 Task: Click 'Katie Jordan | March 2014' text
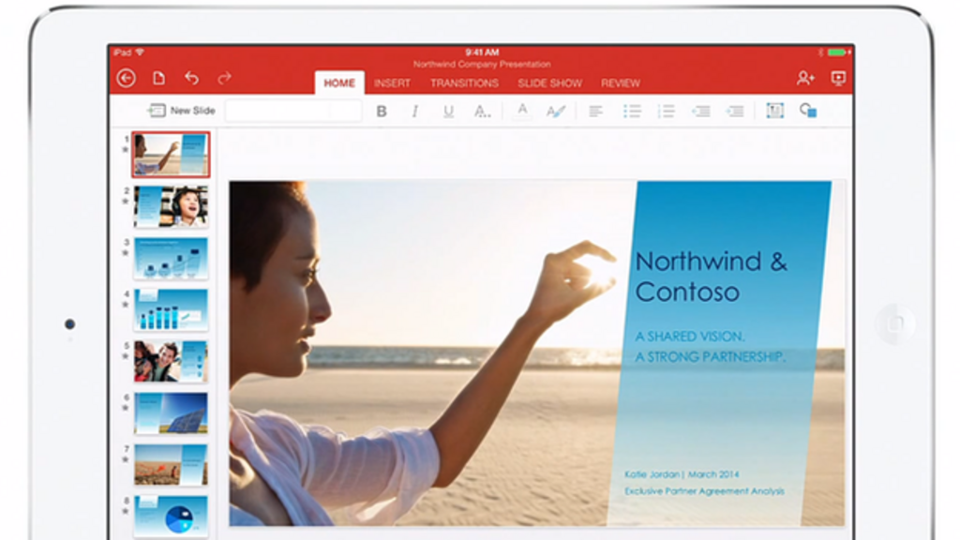682,473
